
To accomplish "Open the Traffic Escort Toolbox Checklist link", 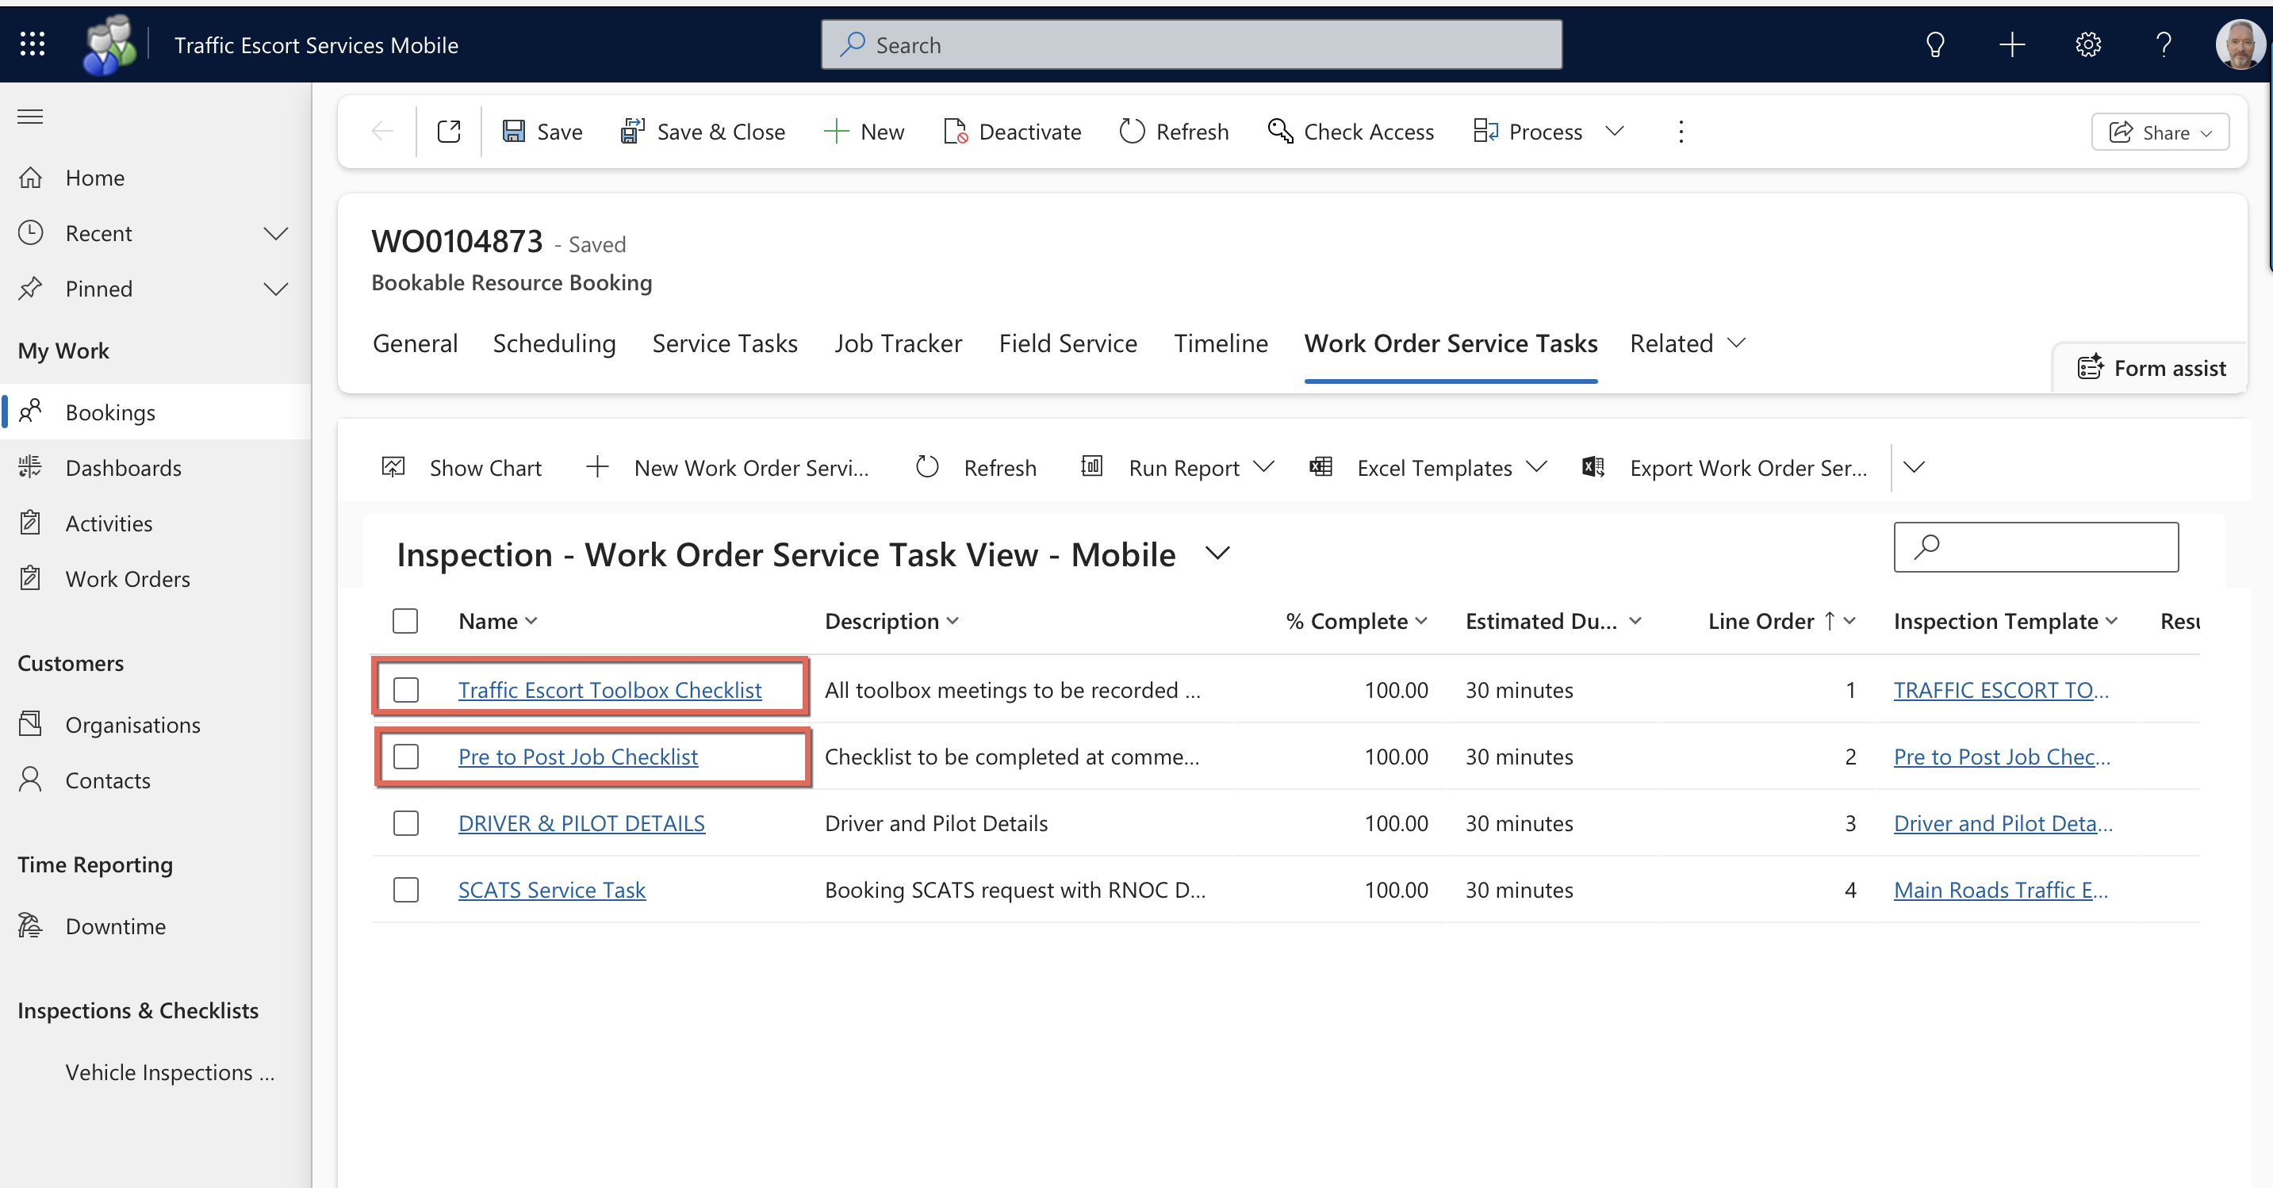I will 610,689.
